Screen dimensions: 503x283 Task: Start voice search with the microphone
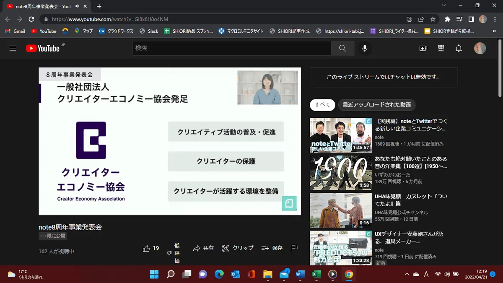tap(365, 48)
